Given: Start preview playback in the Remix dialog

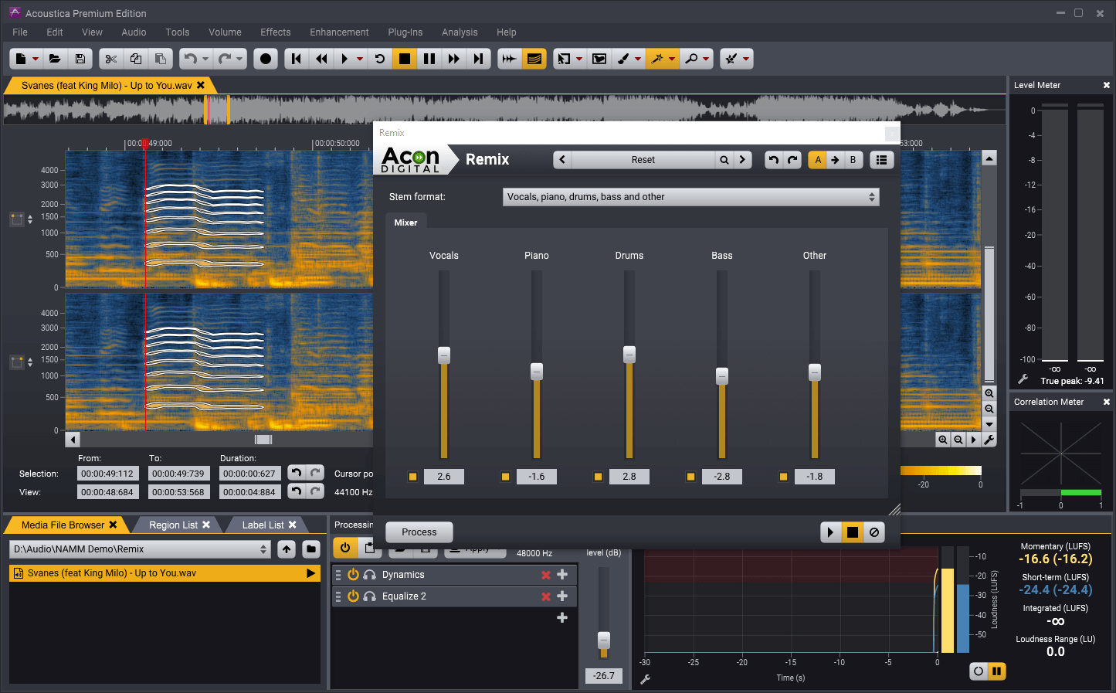Looking at the screenshot, I should pos(830,532).
